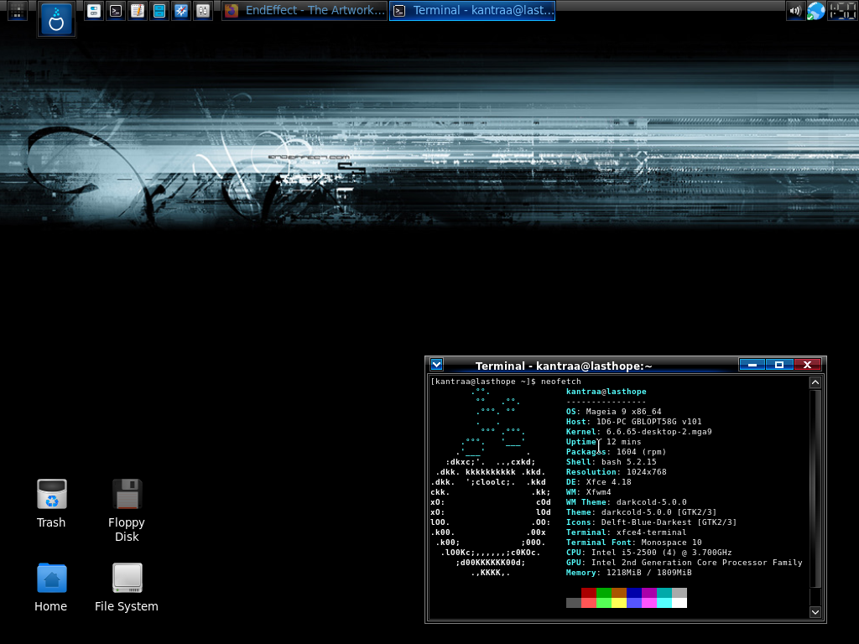
Task: Select the Home folder desktop icon
Action: (51, 578)
